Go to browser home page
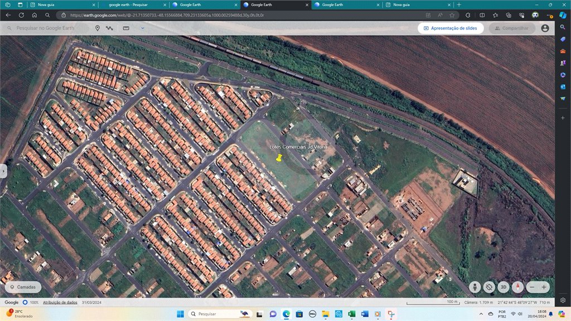This screenshot has width=571, height=321. [x=34, y=15]
